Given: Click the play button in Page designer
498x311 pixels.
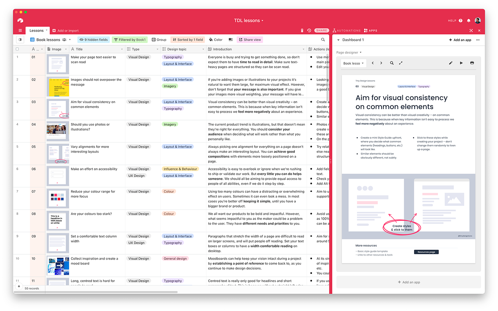Looking at the screenshot, I should [461, 63].
